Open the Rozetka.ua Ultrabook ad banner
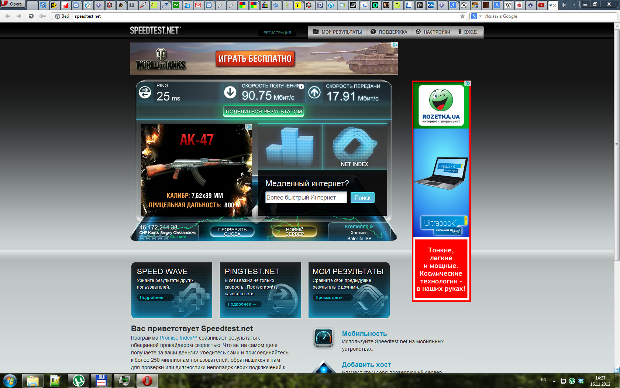Image resolution: width=620 pixels, height=388 pixels. [441, 191]
